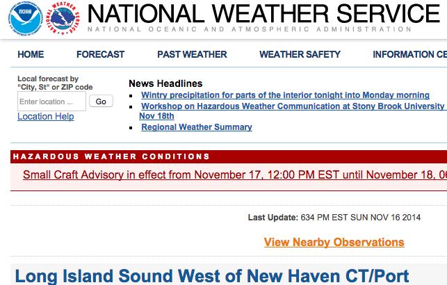The width and height of the screenshot is (447, 285).
Task: Click the View Nearby Observations link
Action: (334, 242)
